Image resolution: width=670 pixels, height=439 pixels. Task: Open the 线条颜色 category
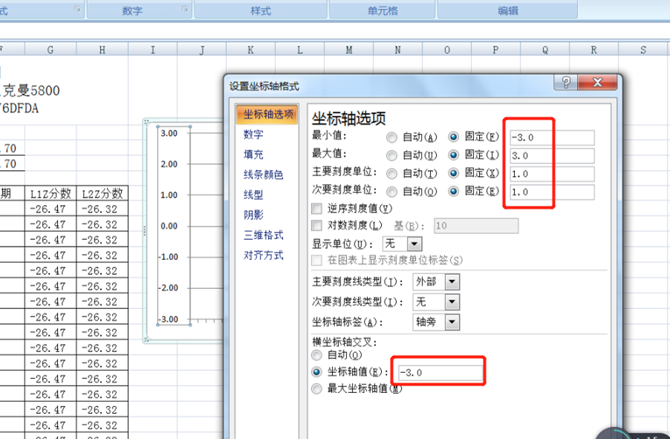tap(263, 175)
